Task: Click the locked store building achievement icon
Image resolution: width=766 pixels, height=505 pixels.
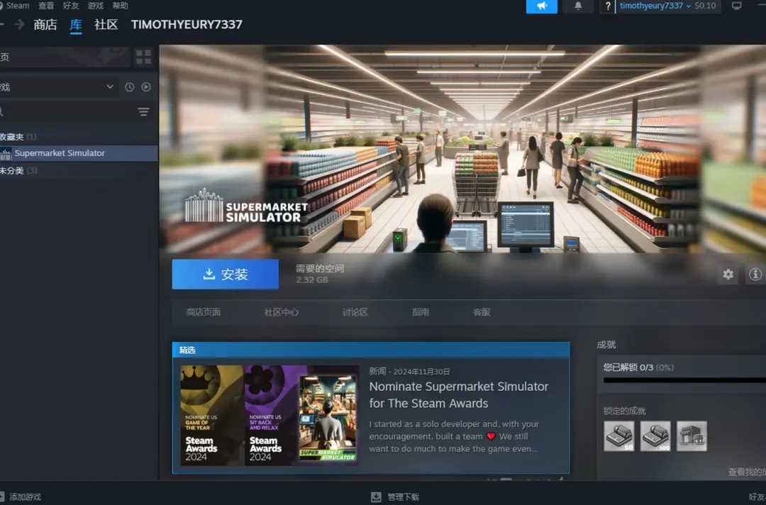Action: click(692, 435)
